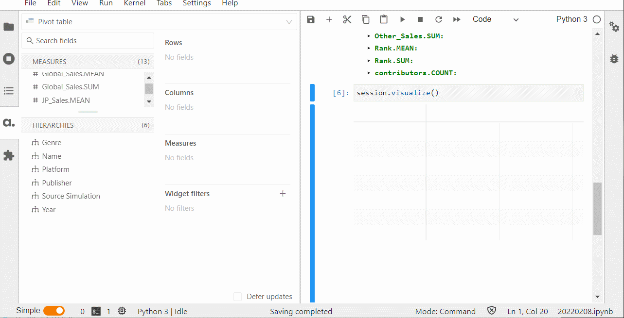The image size is (624, 318).
Task: Expand the contributors.COUNT measure entry
Action: pyautogui.click(x=369, y=73)
